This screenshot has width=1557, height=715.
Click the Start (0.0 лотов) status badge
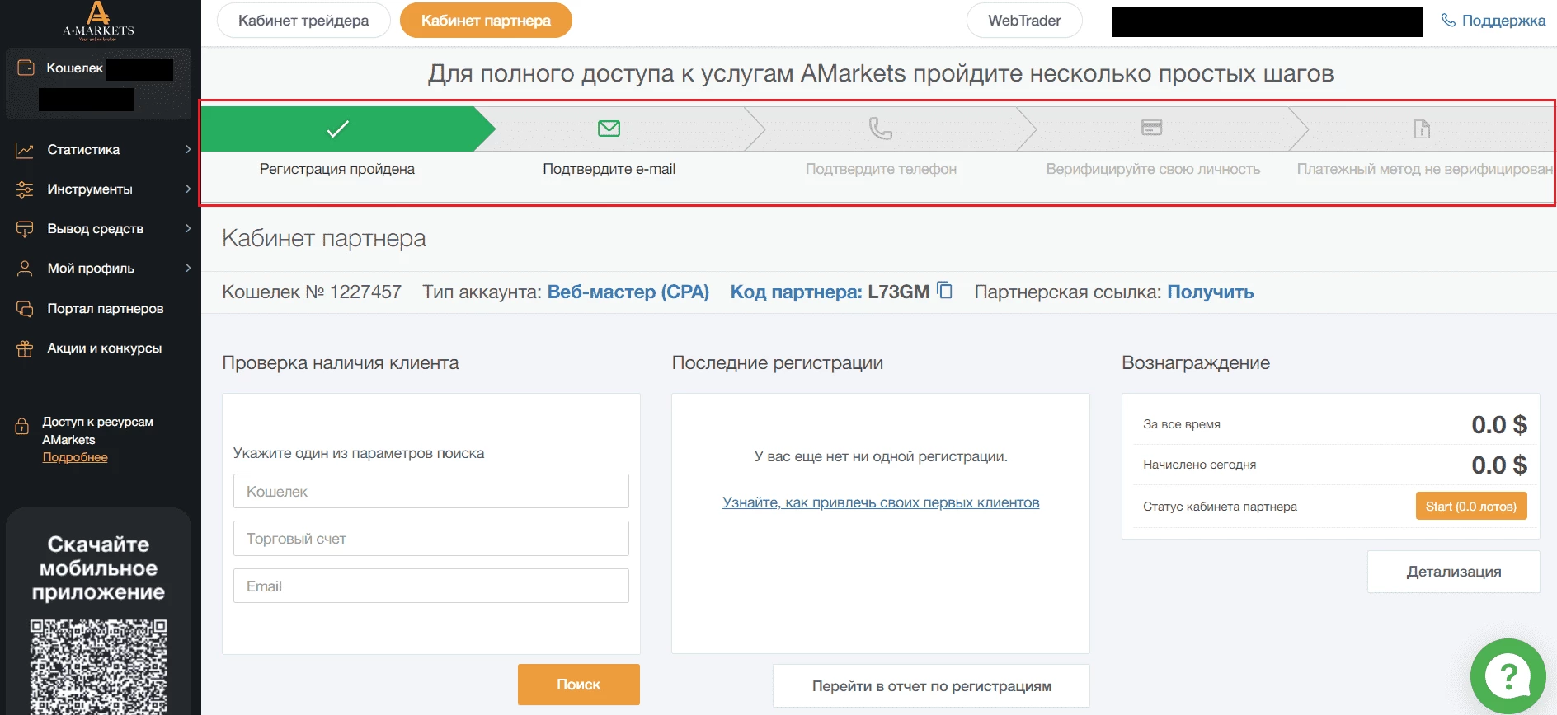[1471, 507]
